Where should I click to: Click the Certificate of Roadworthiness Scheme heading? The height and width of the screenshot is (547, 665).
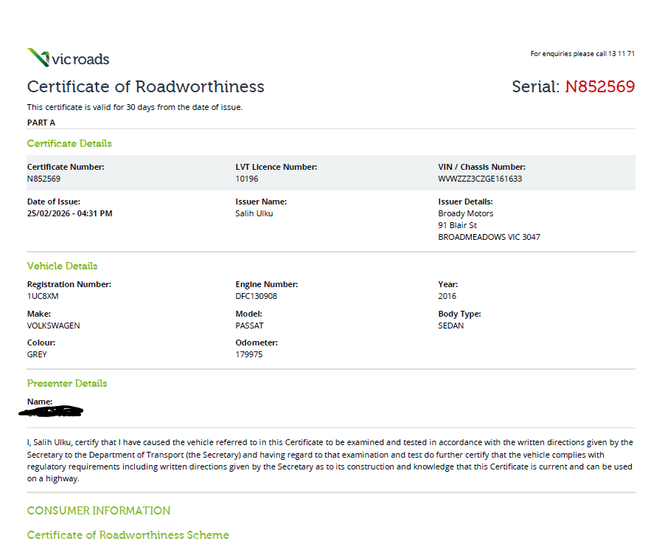pos(128,534)
